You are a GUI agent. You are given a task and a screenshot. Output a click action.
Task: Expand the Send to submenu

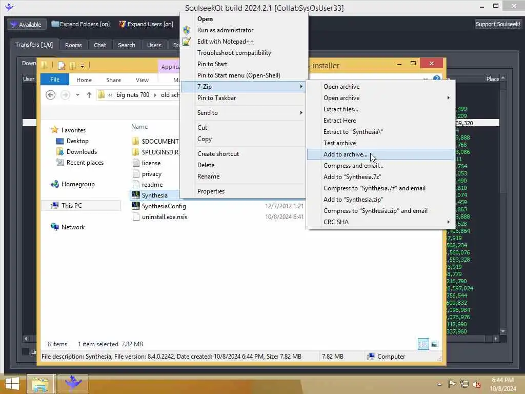tap(243, 112)
